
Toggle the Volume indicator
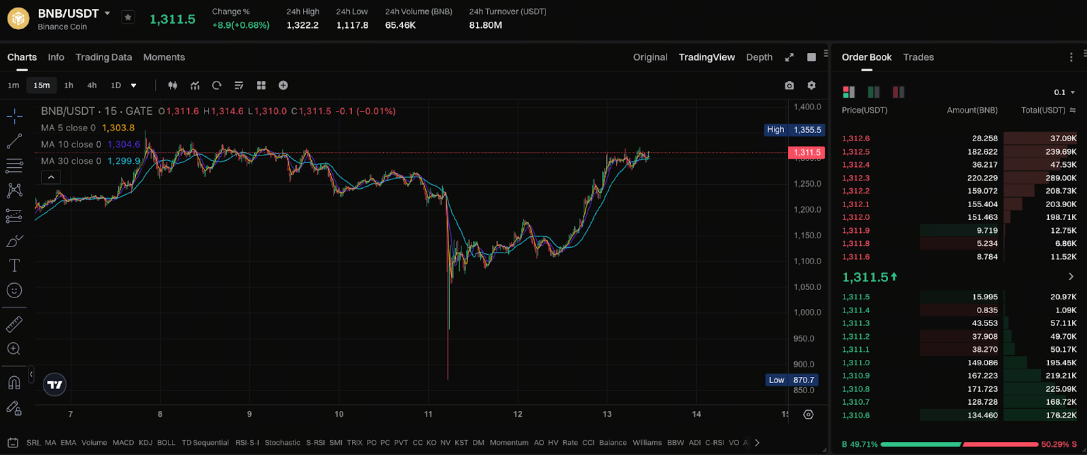(x=94, y=443)
